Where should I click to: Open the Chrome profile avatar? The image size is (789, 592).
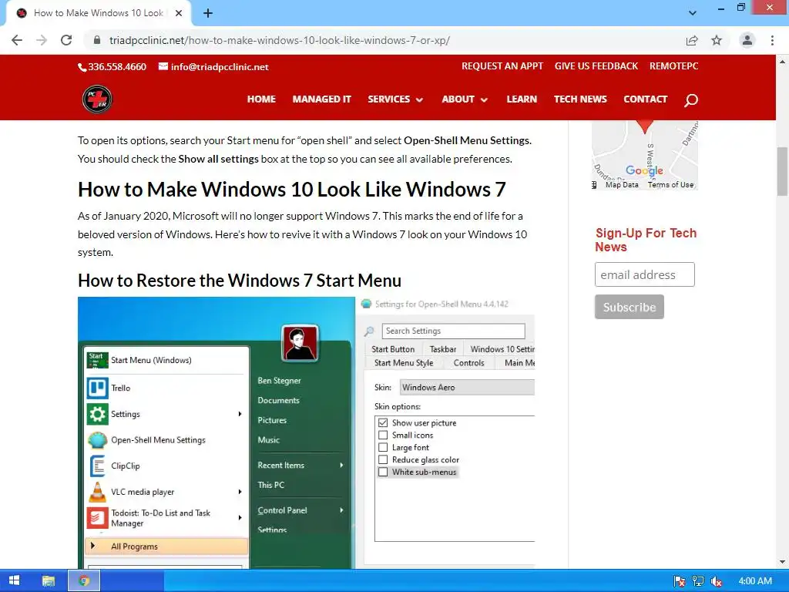pyautogui.click(x=747, y=40)
